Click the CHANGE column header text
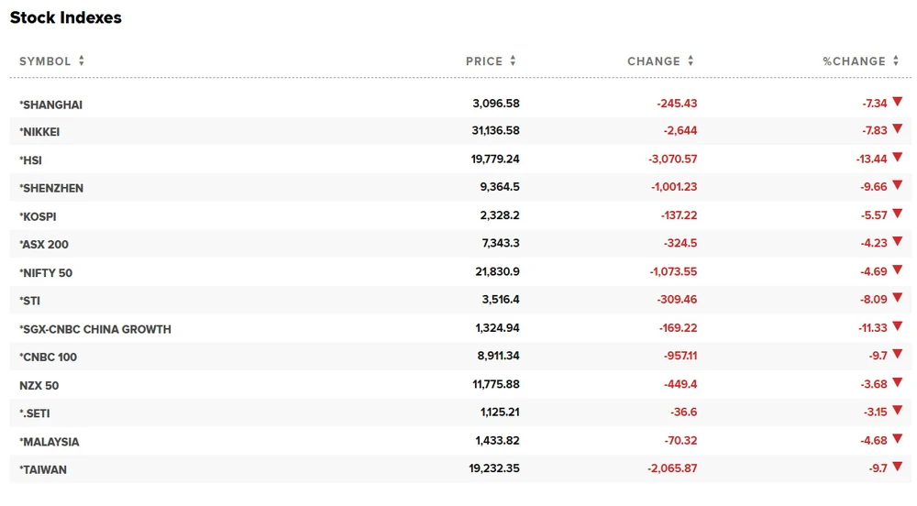This screenshot has width=917, height=506. [654, 61]
